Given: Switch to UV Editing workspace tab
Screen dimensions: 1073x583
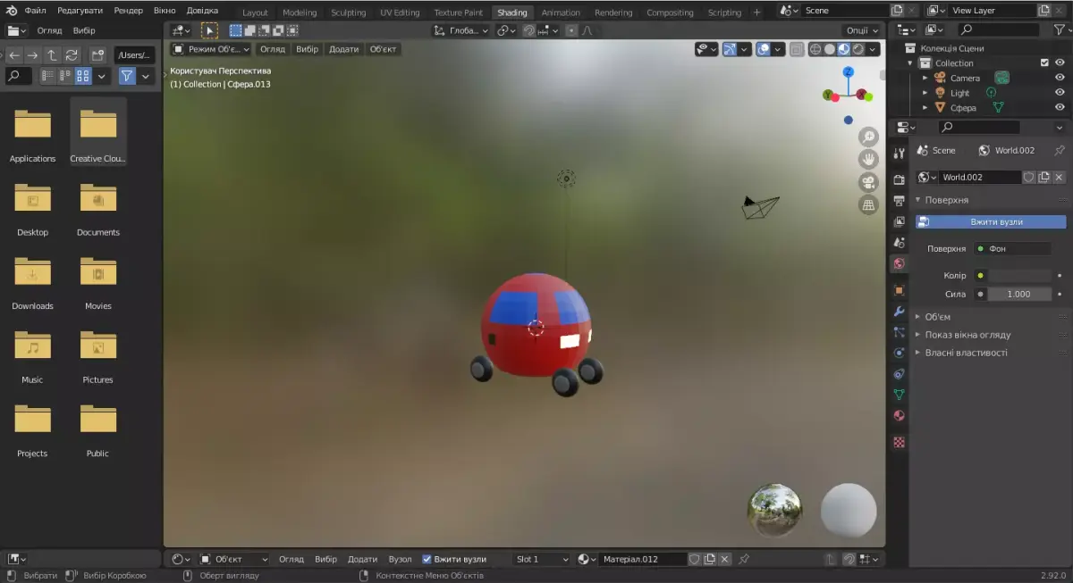Looking at the screenshot, I should [400, 12].
